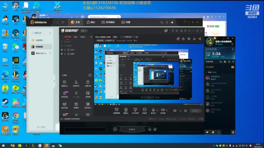Open the 弹幕秀 tool
The image size is (264, 148).
tap(76, 106)
